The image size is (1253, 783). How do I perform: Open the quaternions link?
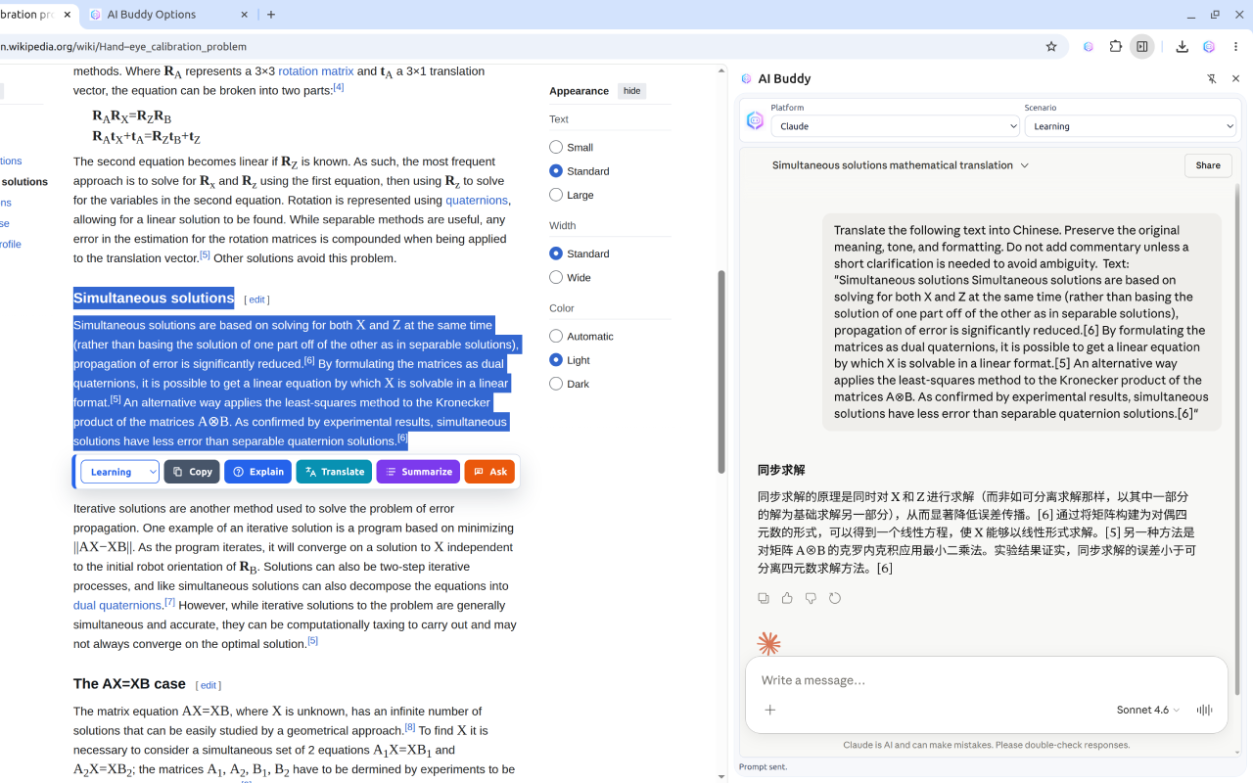point(477,201)
